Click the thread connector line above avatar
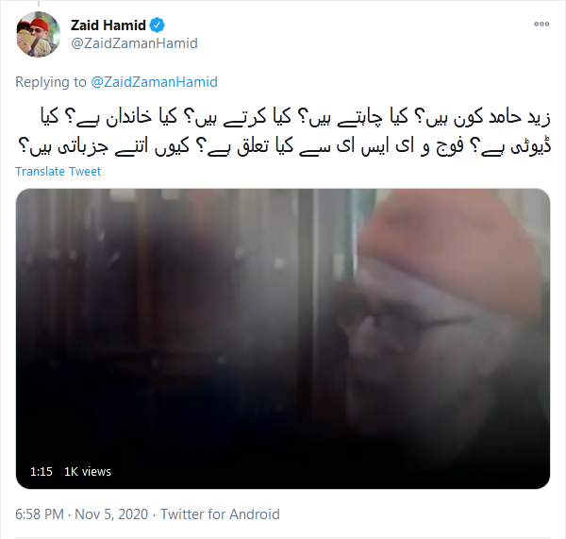Image resolution: width=566 pixels, height=539 pixels. coord(39,4)
